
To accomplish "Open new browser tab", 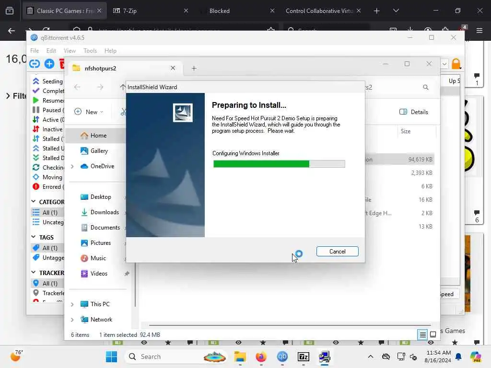I will tap(377, 11).
